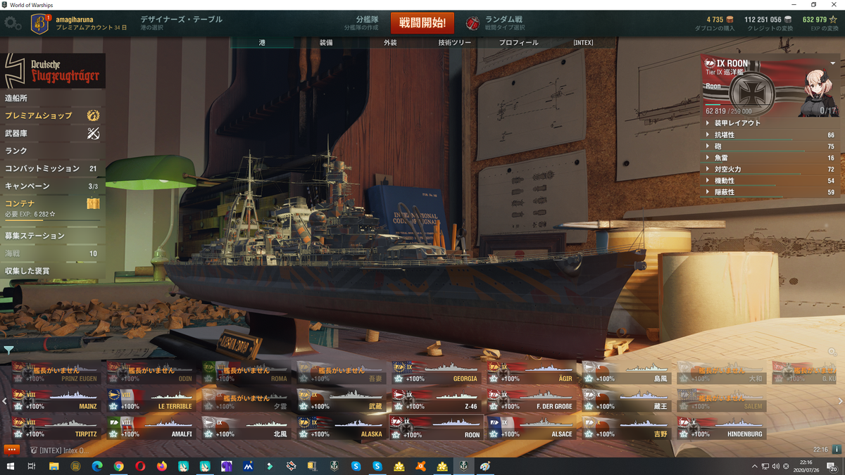Switch to the 装備 tab
Screen dimensions: 845x475
click(x=326, y=42)
